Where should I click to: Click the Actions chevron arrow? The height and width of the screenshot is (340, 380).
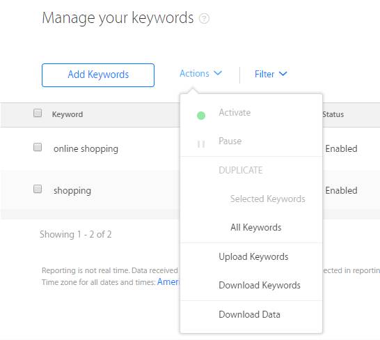tap(218, 73)
